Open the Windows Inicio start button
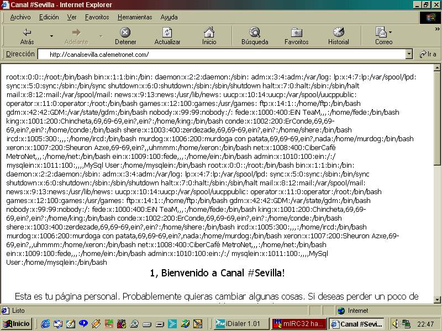This screenshot has width=442, height=331. coord(17,324)
